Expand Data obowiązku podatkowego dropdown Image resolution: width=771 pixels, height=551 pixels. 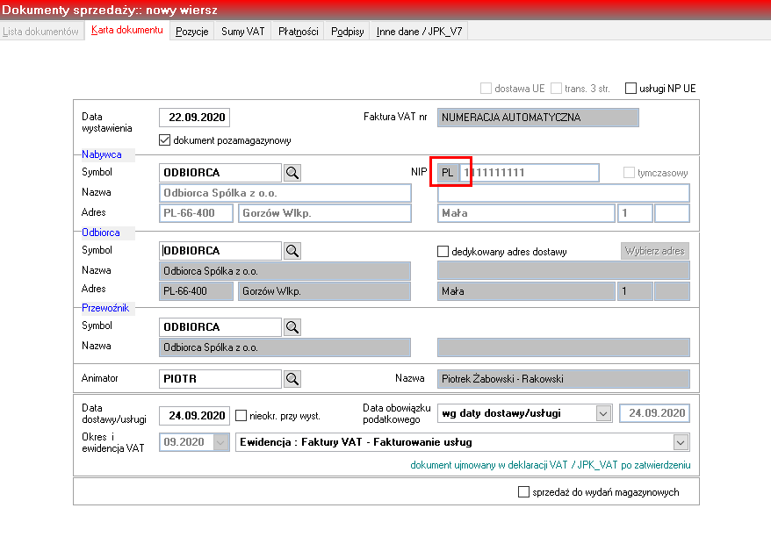(603, 413)
